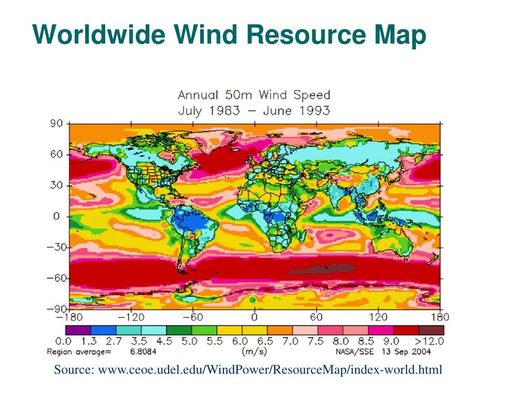Click Greenland on the wind map
Image resolution: width=531 pixels, height=398 pixels.
(216, 140)
